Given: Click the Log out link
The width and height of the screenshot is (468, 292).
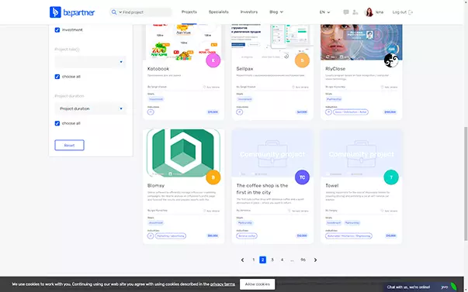Looking at the screenshot, I should pyautogui.click(x=402, y=12).
